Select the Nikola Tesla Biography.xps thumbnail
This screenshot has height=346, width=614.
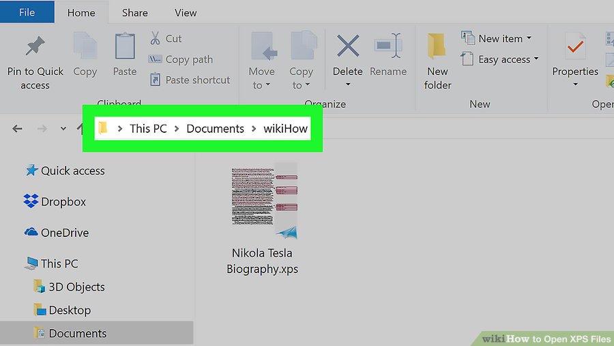pyautogui.click(x=264, y=201)
